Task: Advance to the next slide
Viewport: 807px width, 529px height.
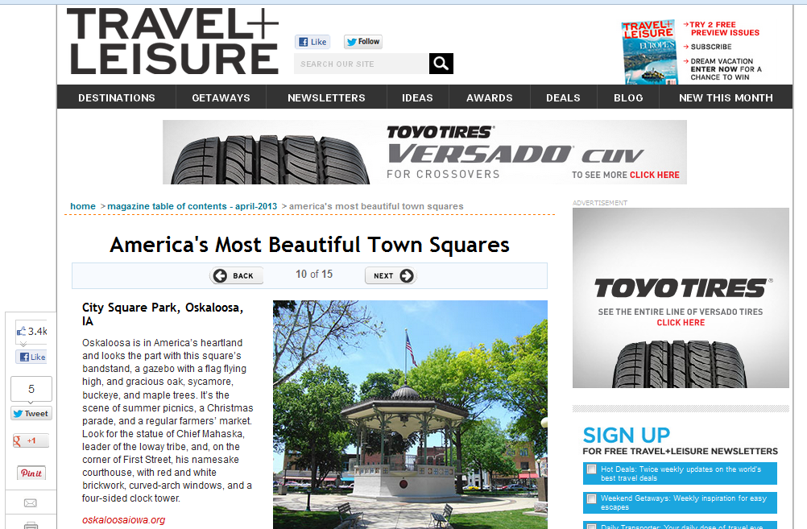Action: [x=391, y=276]
